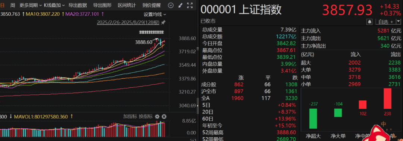Click 主力净流出 value 340
The image size is (403, 141).
[385, 46]
